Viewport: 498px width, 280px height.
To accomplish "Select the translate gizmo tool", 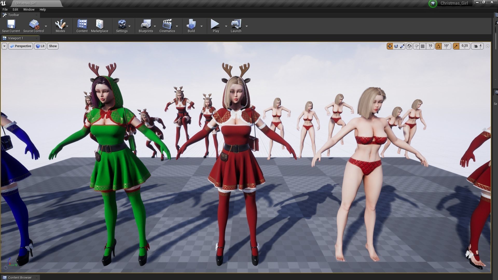I will (390, 46).
